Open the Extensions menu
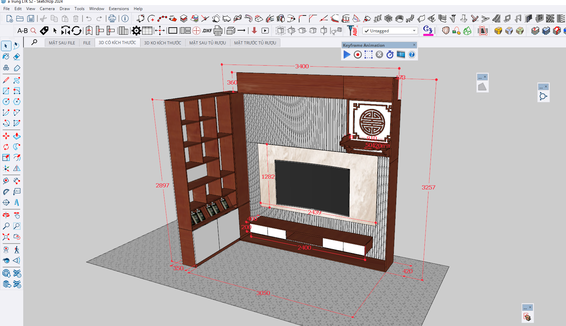The width and height of the screenshot is (566, 326). [x=119, y=9]
